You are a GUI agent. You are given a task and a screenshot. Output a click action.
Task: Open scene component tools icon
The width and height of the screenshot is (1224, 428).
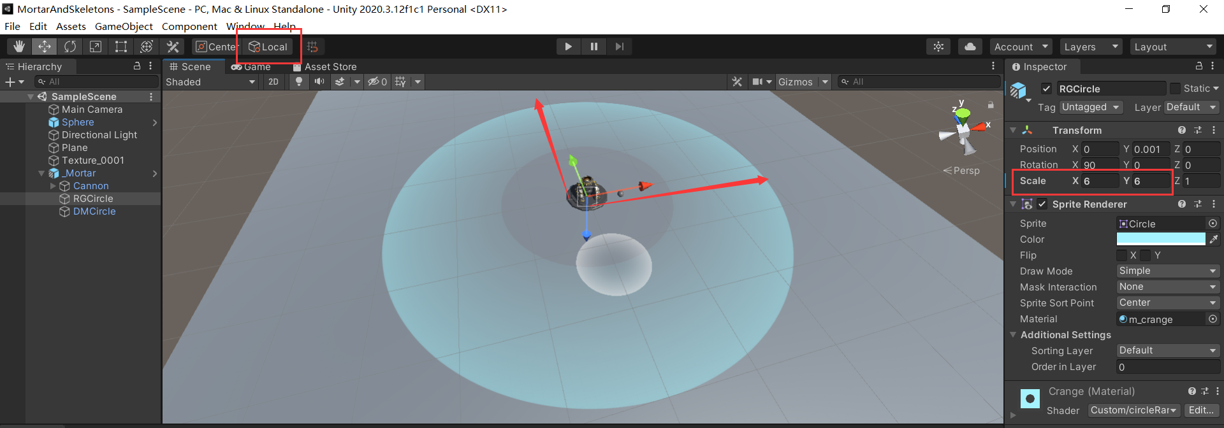coord(737,82)
